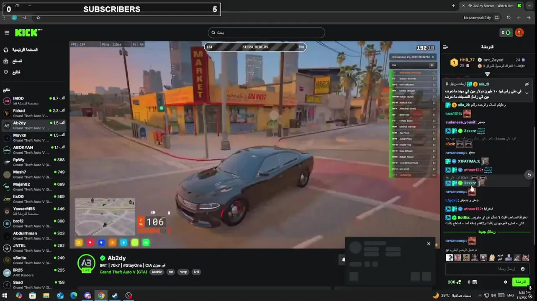Click the lvl1 stream tag
The width and height of the screenshot is (537, 301).
(x=196, y=272)
